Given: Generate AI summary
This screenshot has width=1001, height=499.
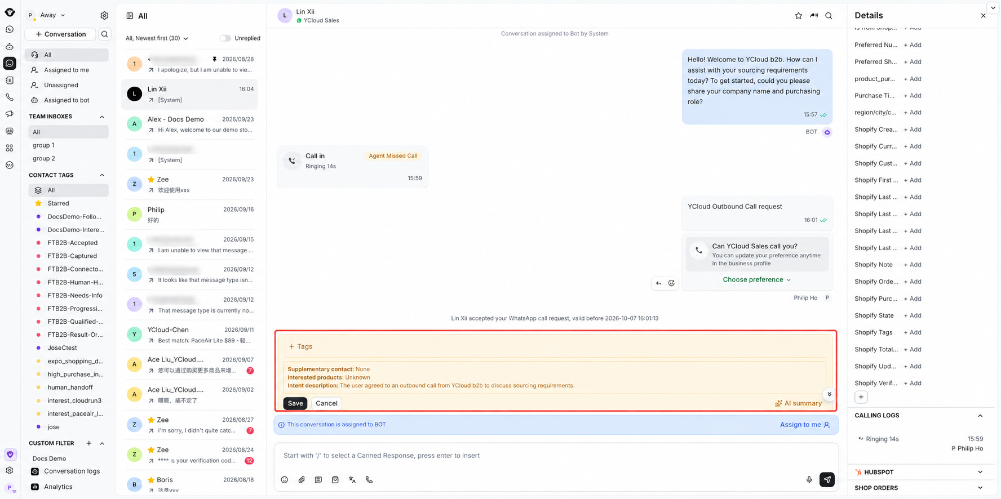Looking at the screenshot, I should [x=798, y=403].
